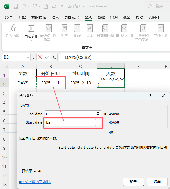
Task: Open the Redo history dropdown arrow
Action: [39, 6]
